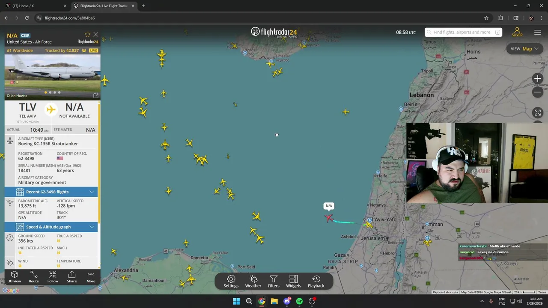Open the More options menu
This screenshot has width=548, height=308.
click(91, 277)
